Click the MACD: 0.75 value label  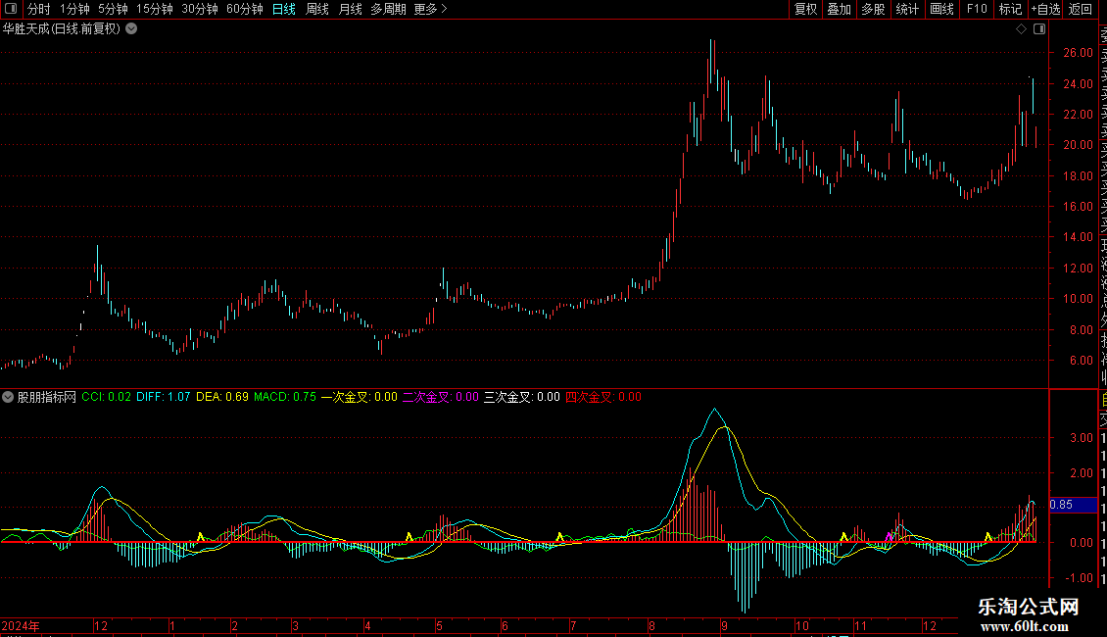(284, 397)
